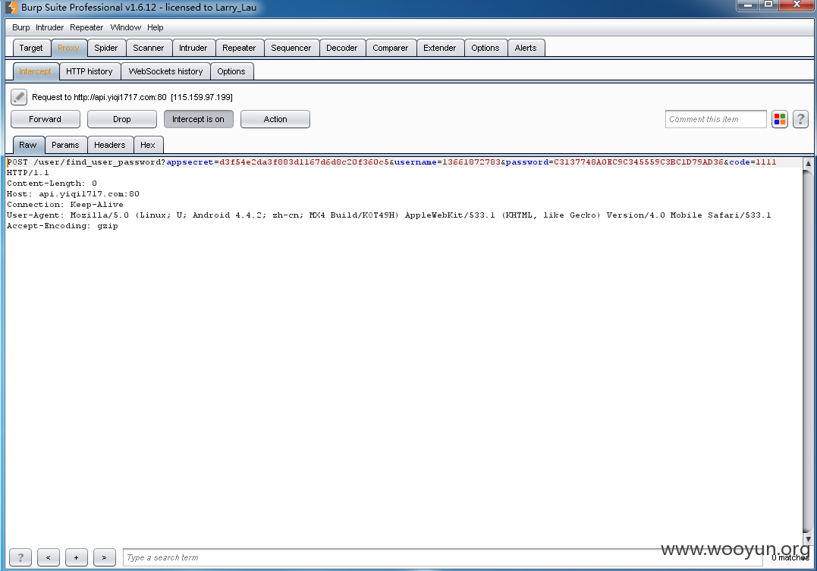Screen dimensions: 817x571
Task: Click the question mark help icon near comment
Action: tap(800, 119)
